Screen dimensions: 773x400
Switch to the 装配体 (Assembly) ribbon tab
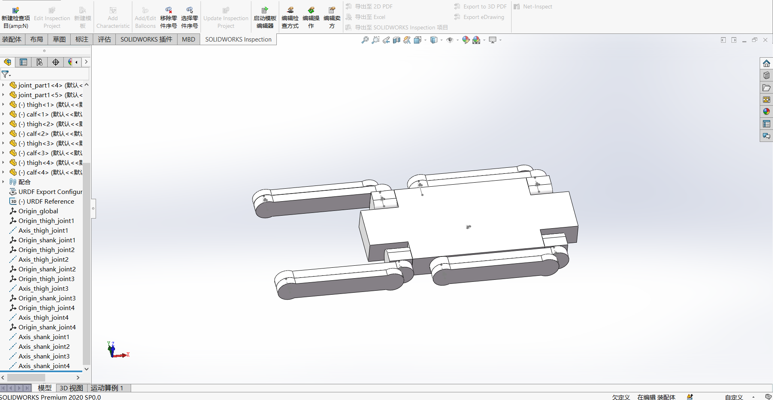(12, 39)
